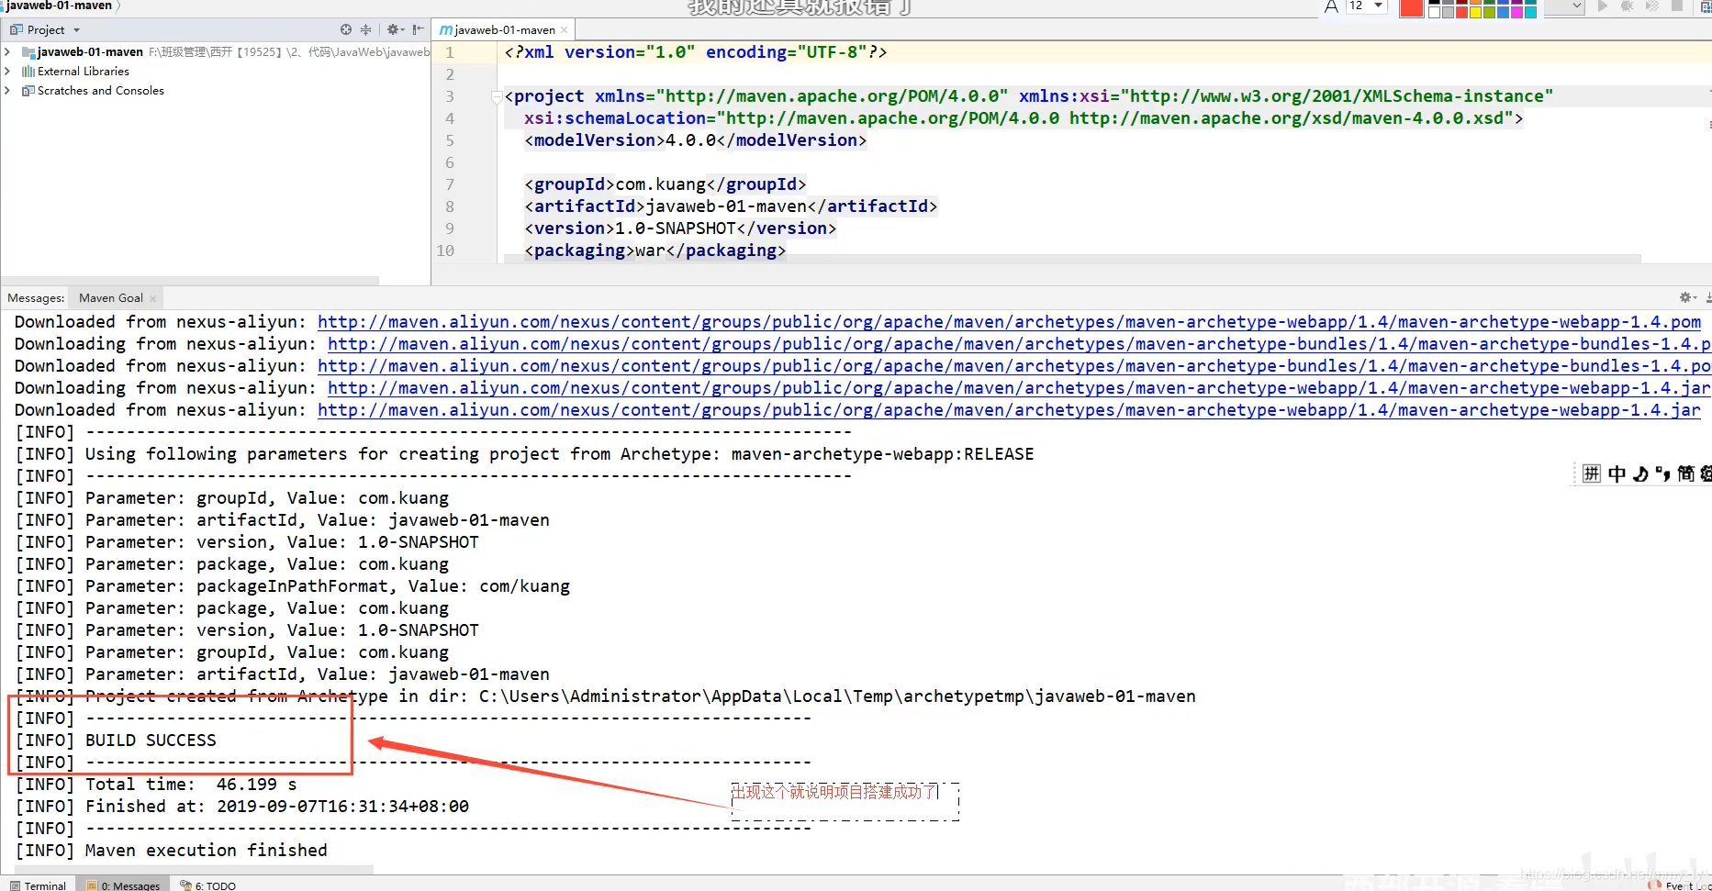
Task: Click the Run play icon in toolbar
Action: point(1603,6)
